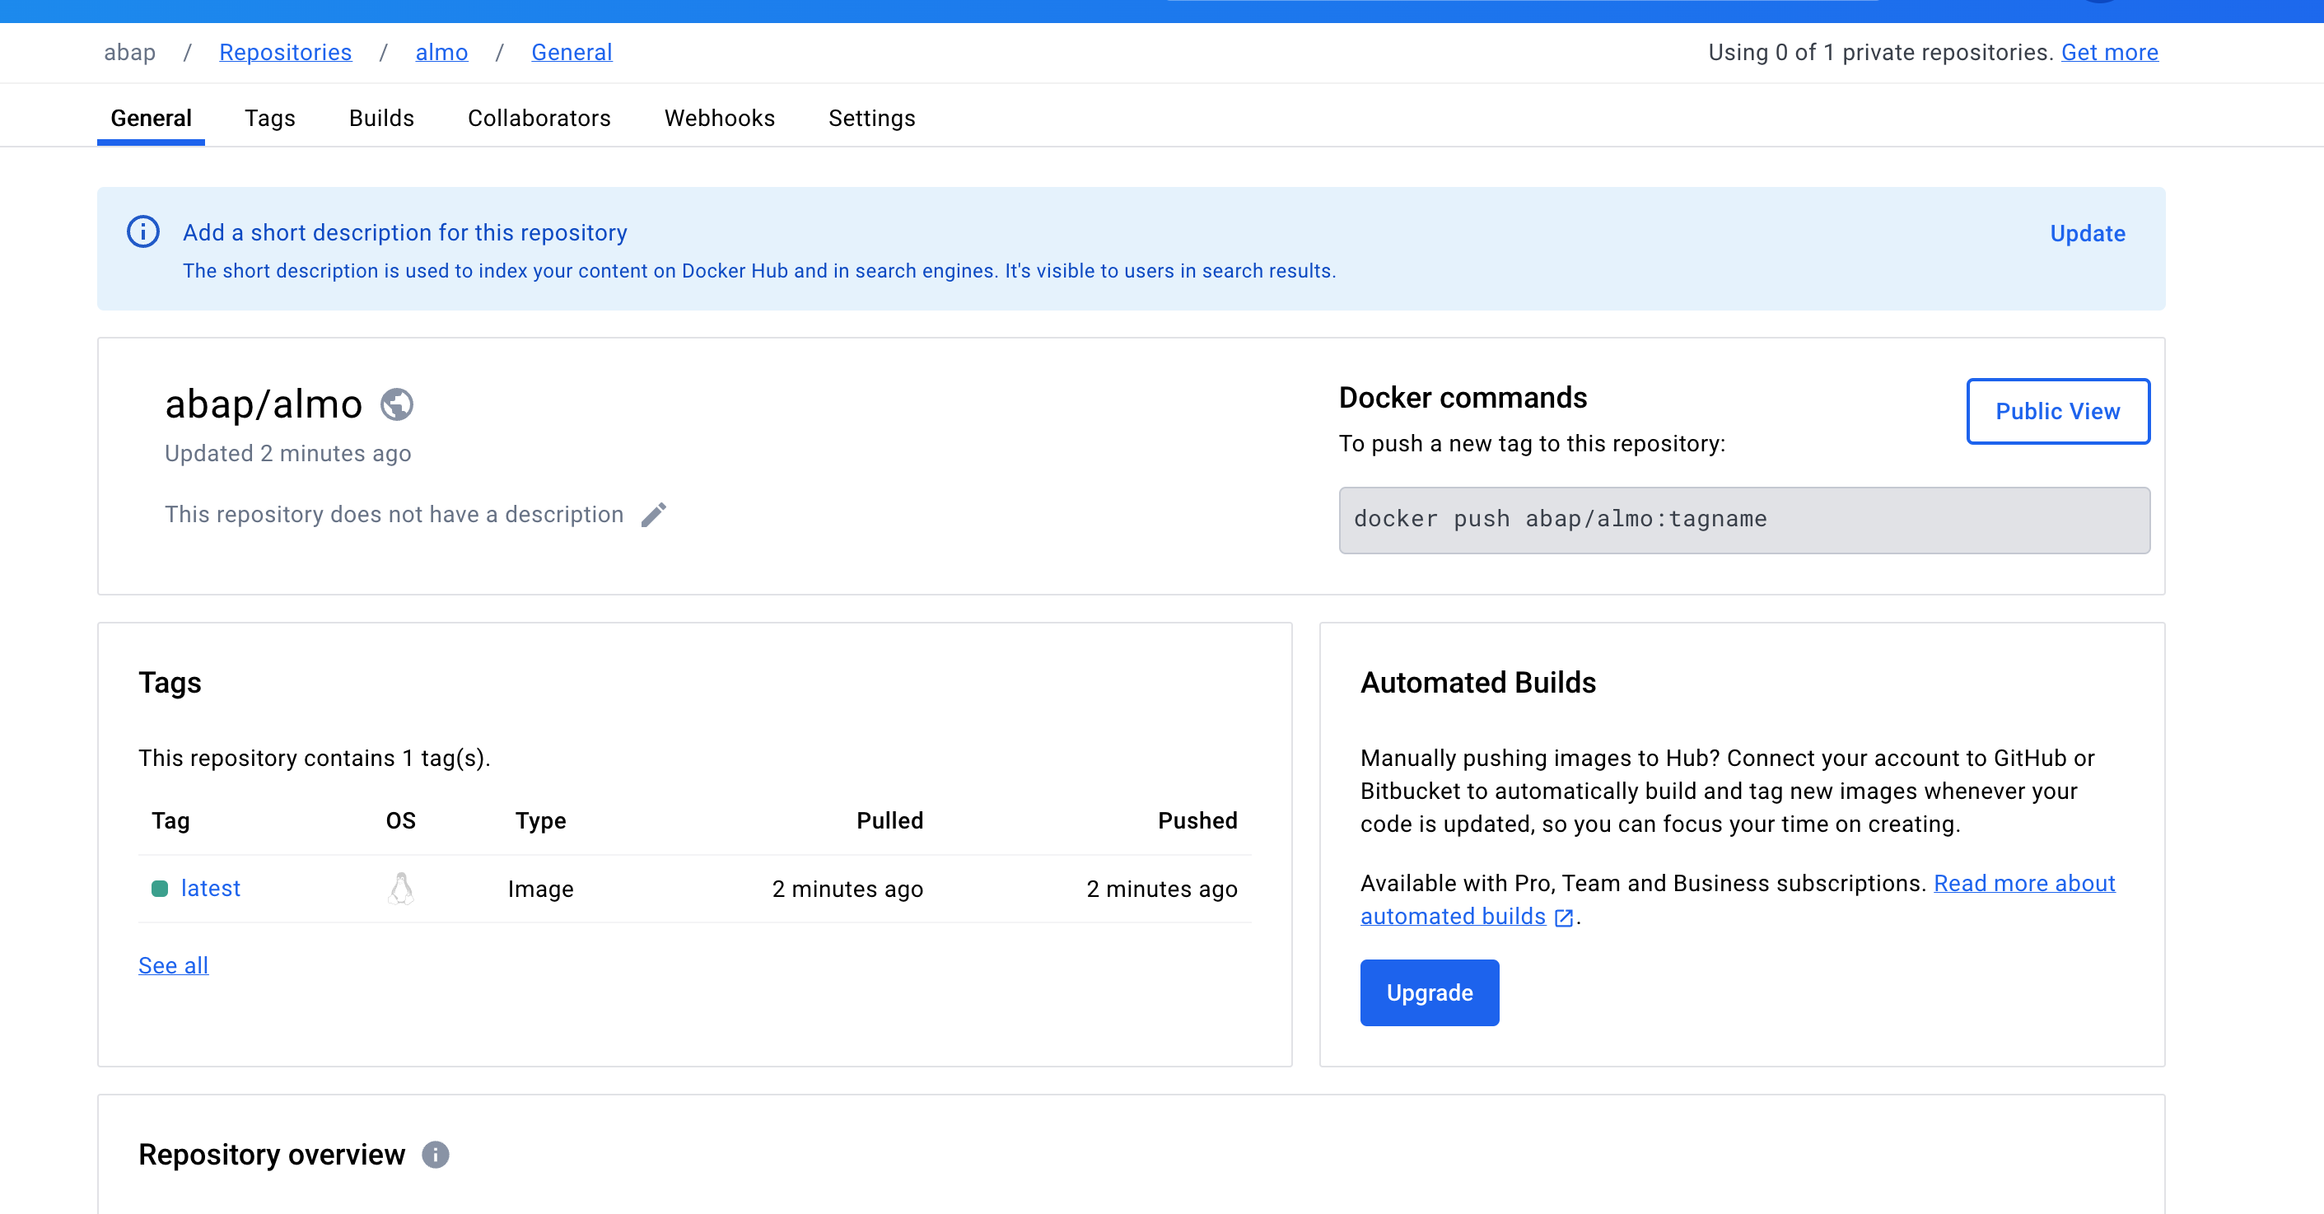This screenshot has width=2324, height=1214.
Task: Click the 'Updated 2 minutes ago' text
Action: pos(287,453)
